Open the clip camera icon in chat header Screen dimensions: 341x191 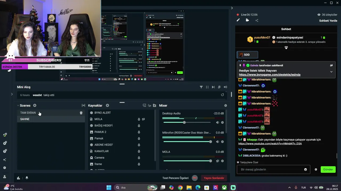247,20
